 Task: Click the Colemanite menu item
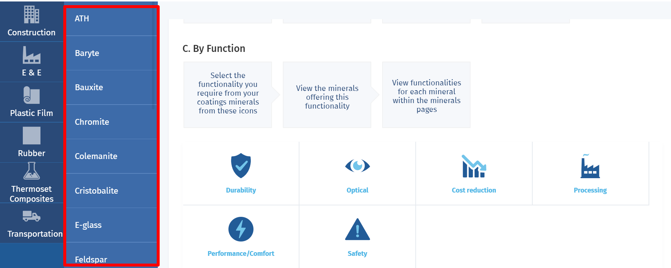(96, 156)
